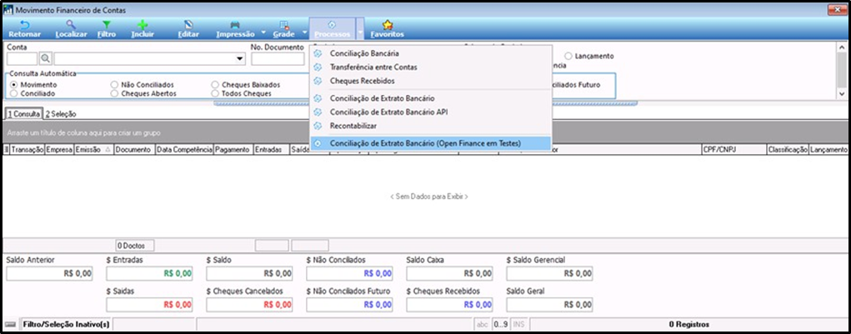Click the $ Cheques Cancelados value field

(x=249, y=305)
